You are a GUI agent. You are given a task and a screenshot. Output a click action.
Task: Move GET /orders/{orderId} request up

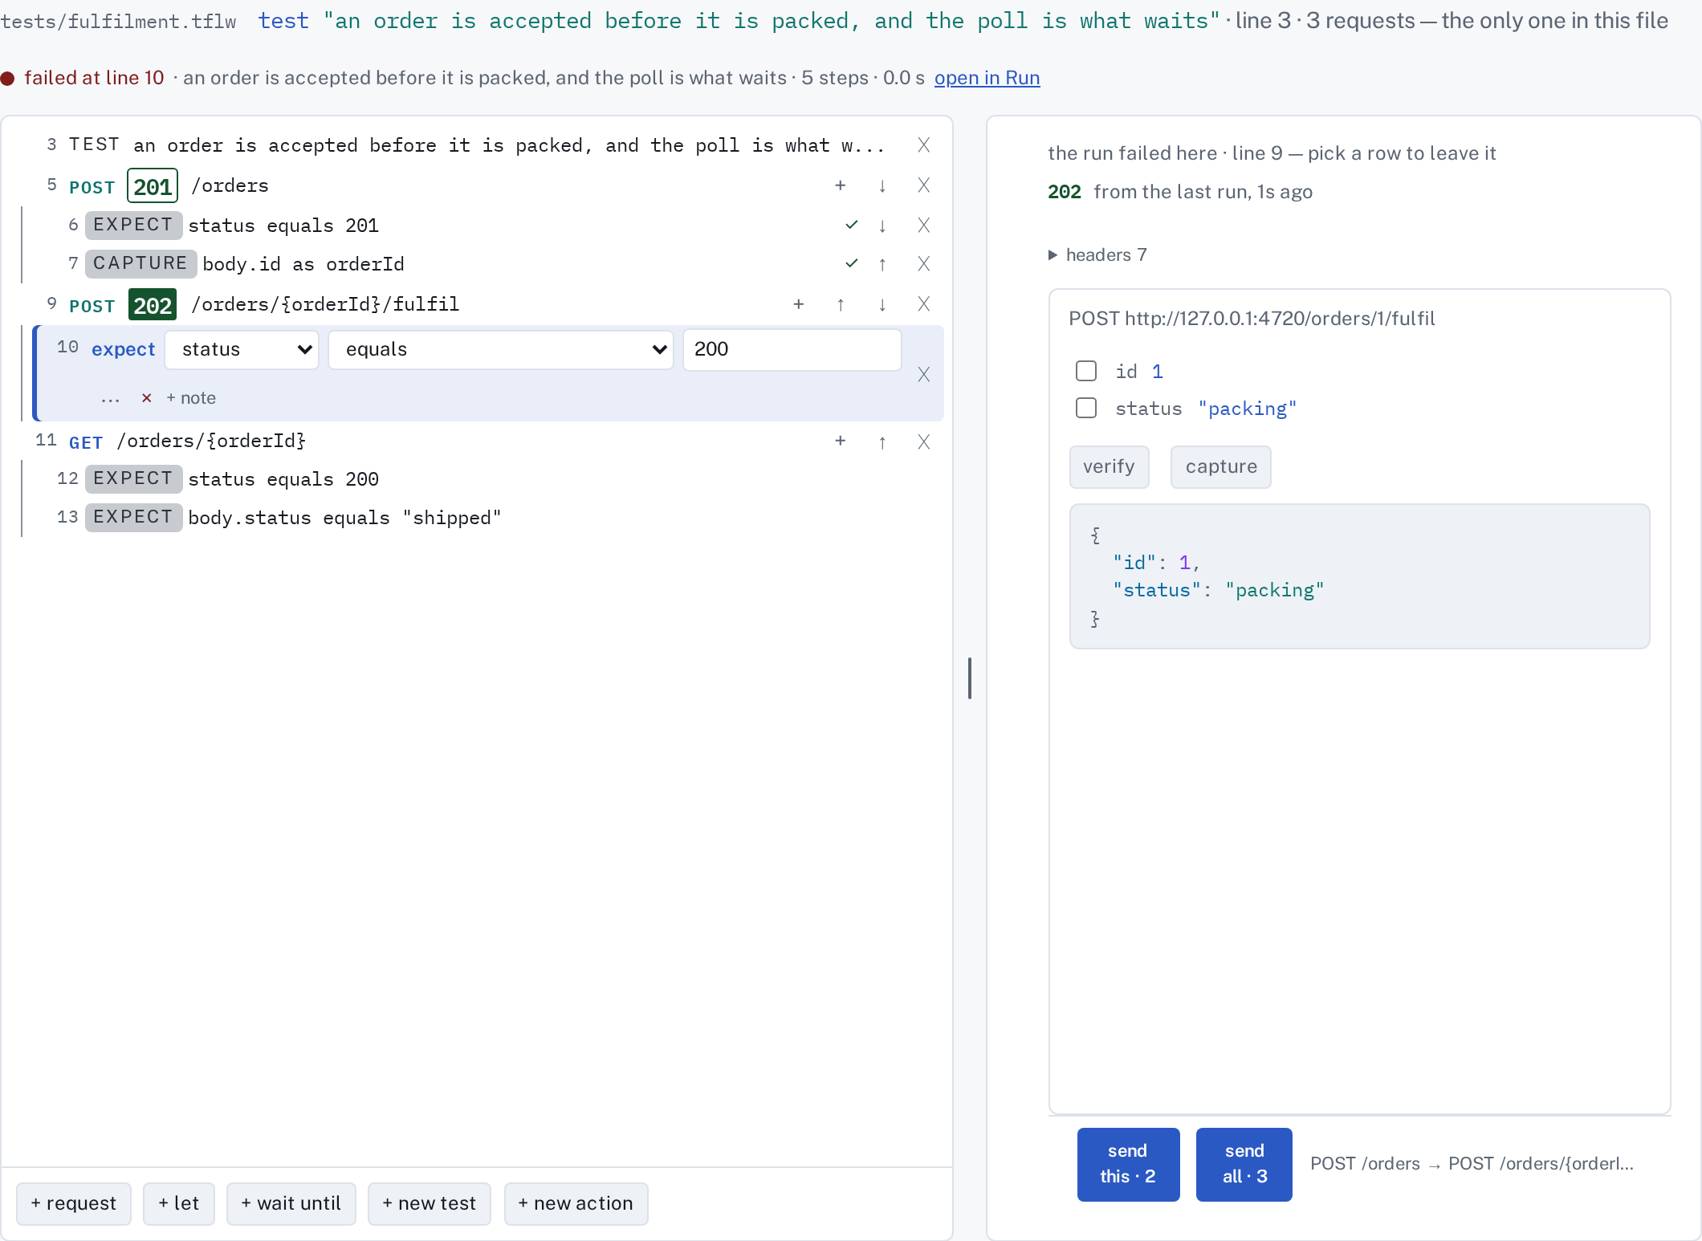tap(882, 441)
